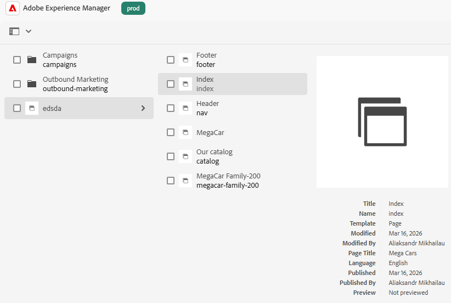Select the edsda row label

[x=52, y=109]
